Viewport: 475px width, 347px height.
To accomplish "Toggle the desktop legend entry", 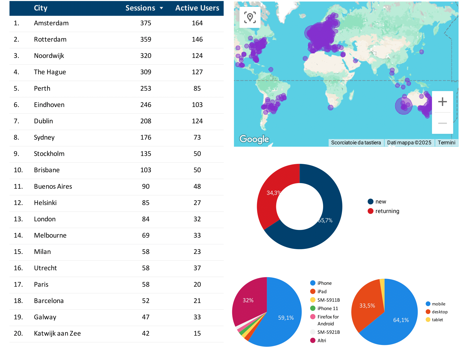I will [428, 312].
